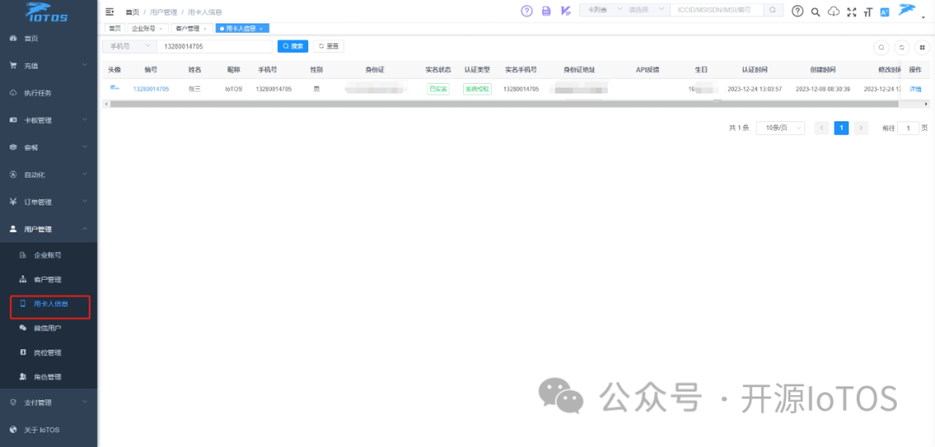Expand the 充值 sidebar menu
The width and height of the screenshot is (935, 447).
click(48, 66)
